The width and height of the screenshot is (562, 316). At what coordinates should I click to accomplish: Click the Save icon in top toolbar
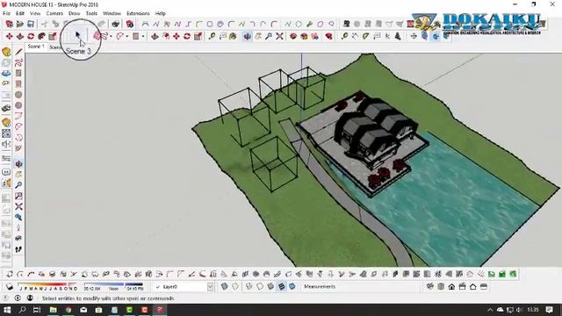coord(31,24)
